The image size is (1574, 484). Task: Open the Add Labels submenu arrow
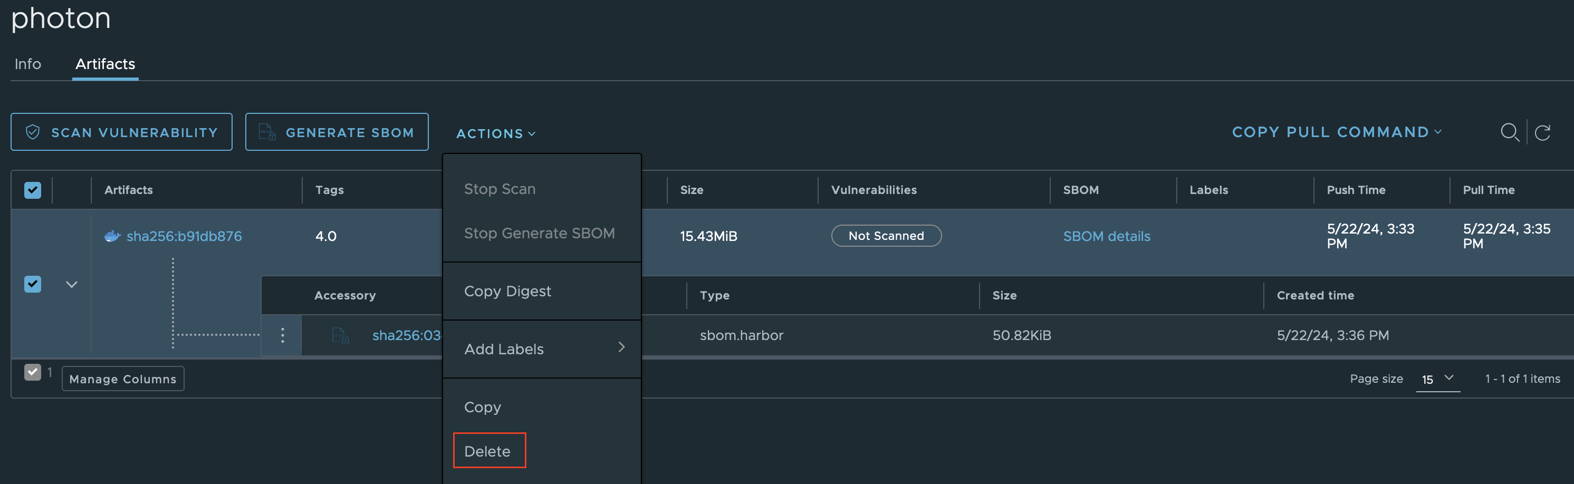(x=621, y=347)
